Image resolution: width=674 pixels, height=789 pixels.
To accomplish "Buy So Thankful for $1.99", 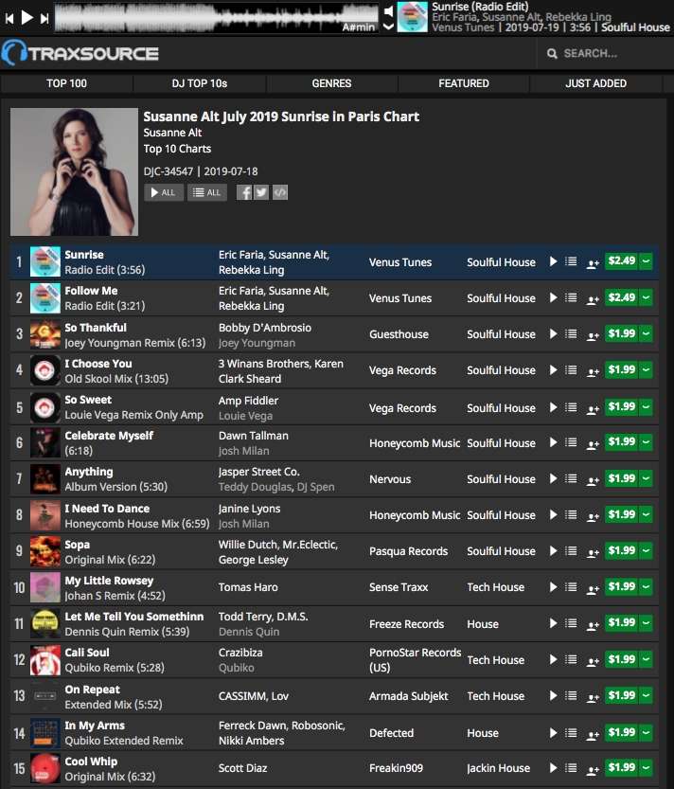I will (x=622, y=333).
